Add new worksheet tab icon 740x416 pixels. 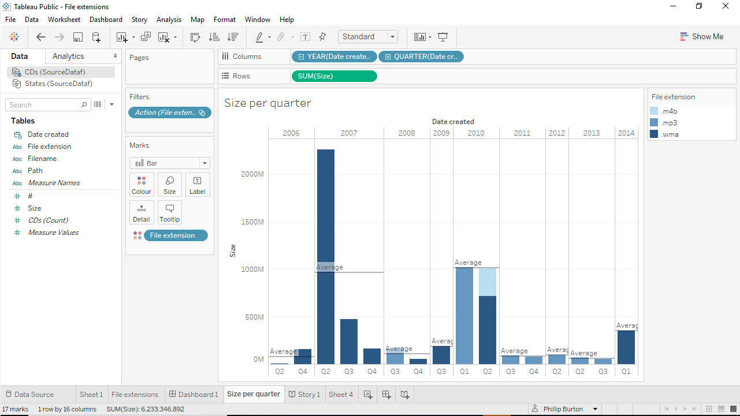[x=368, y=395]
